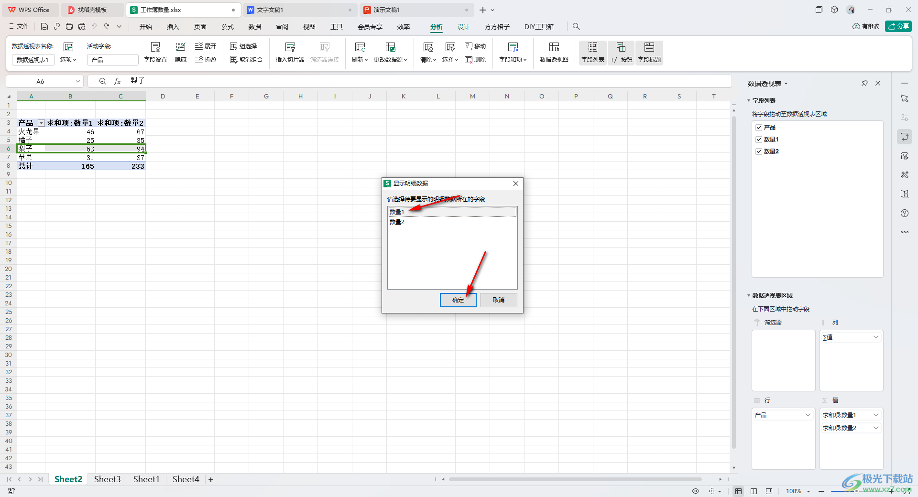The height and width of the screenshot is (497, 918).
Task: Click the horizontal sheet scrollbar
Action: coord(575,479)
